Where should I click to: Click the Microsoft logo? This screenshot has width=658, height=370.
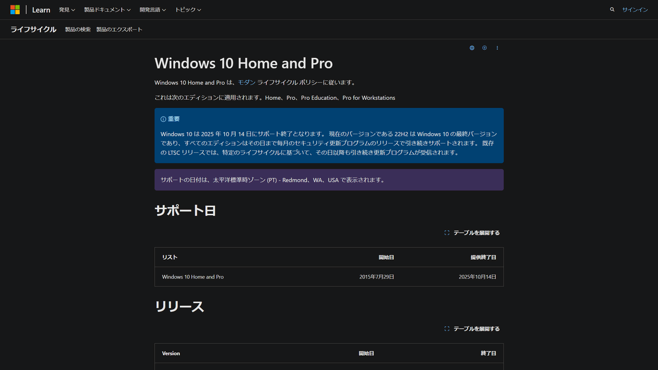(x=15, y=10)
